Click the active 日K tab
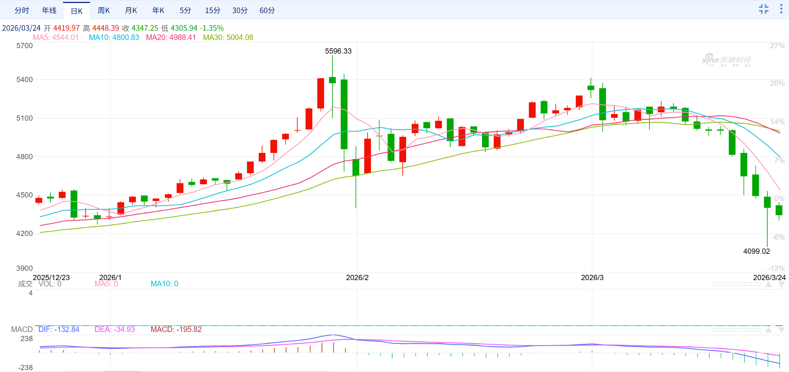 tap(76, 11)
